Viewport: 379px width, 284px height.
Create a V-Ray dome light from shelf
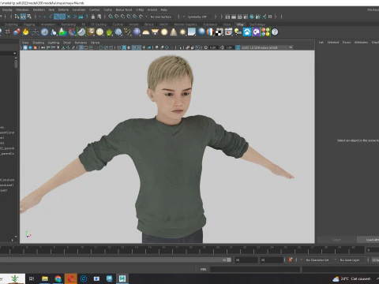pyautogui.click(x=145, y=32)
